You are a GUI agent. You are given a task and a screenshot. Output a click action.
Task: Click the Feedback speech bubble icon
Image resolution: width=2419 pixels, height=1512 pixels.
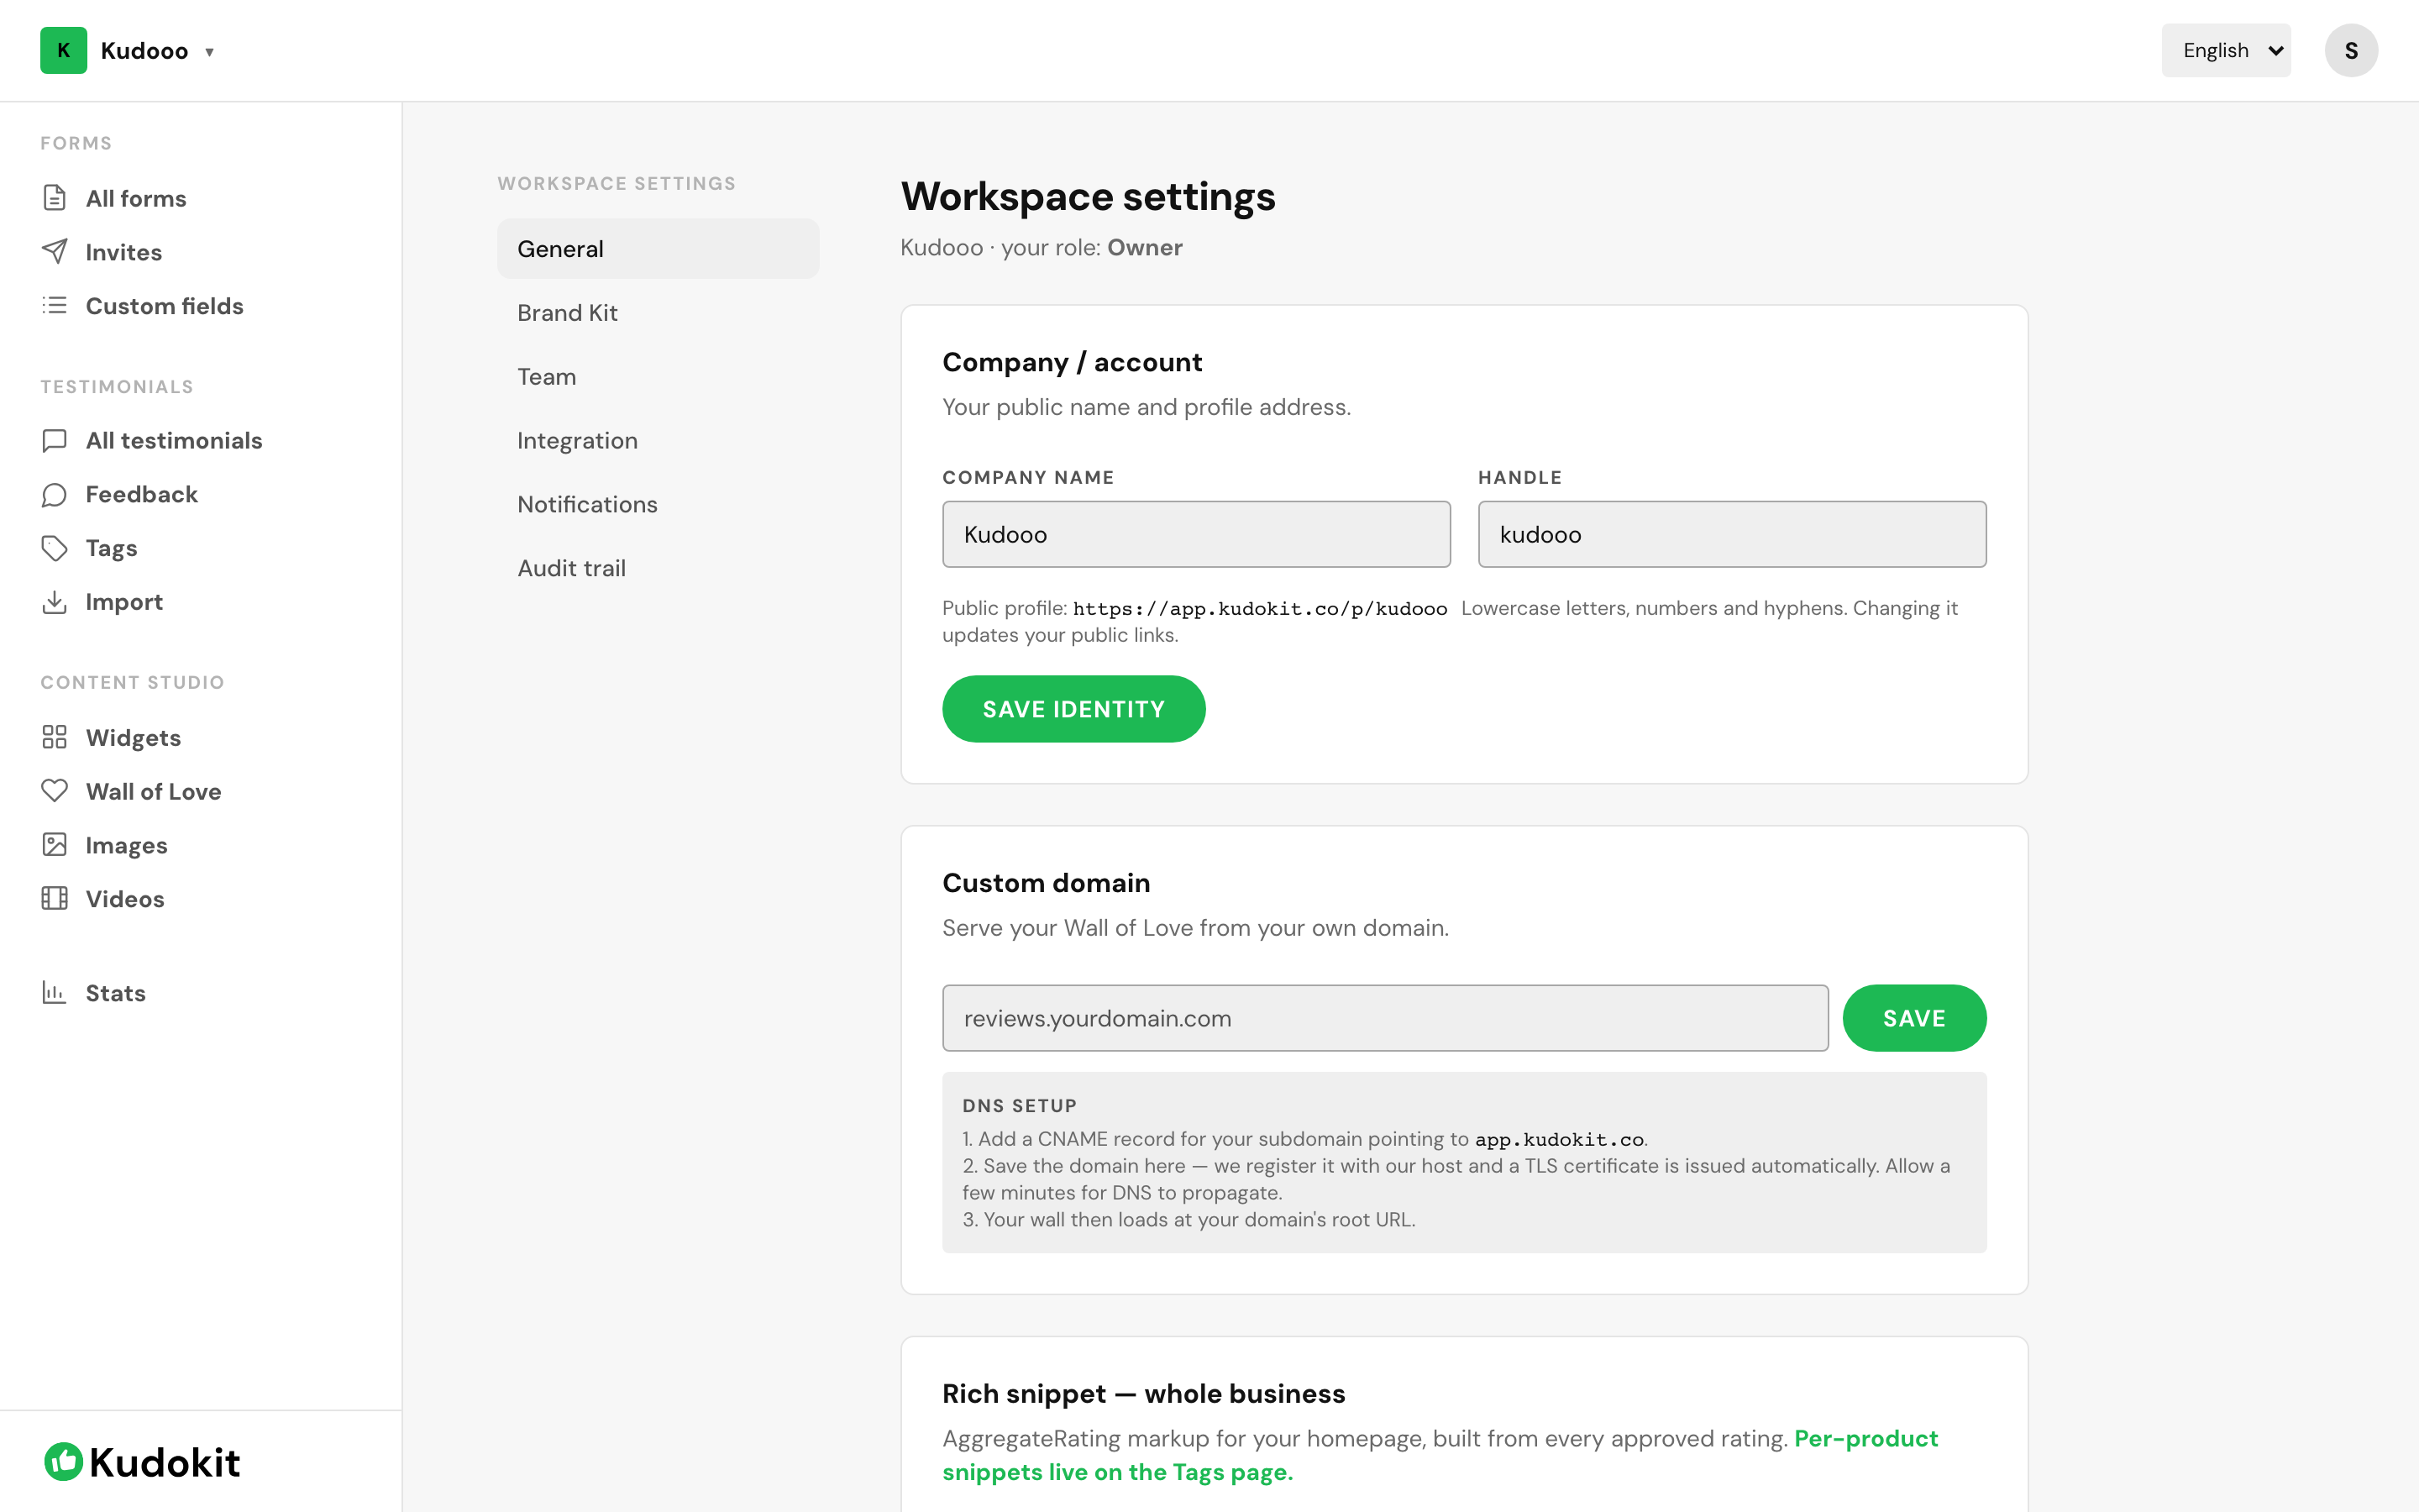pos(55,494)
